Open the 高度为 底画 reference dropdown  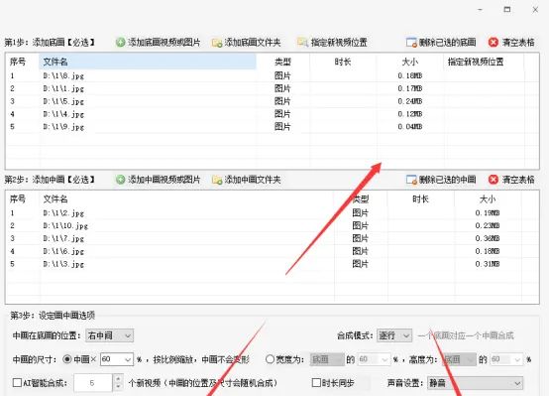click(460, 359)
